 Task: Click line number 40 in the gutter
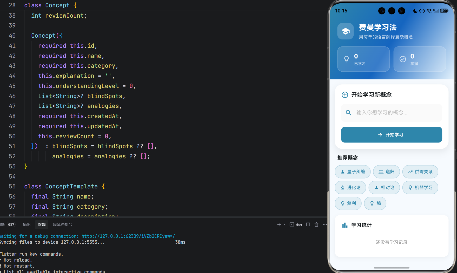coord(12,36)
